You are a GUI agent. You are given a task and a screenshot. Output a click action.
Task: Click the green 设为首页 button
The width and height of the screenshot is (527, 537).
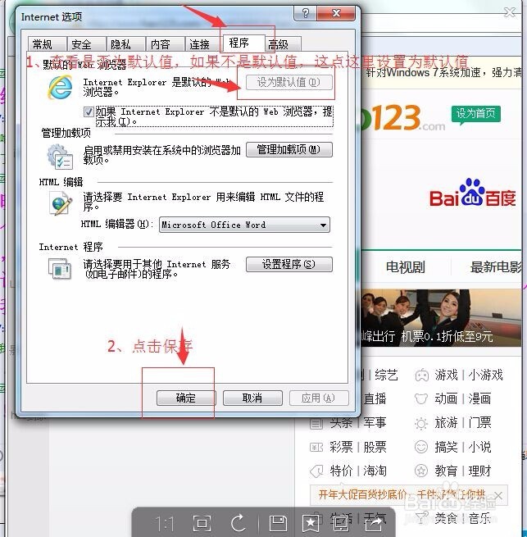point(475,114)
